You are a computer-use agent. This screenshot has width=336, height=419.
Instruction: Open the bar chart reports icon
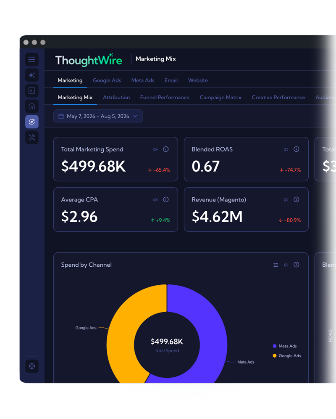32,90
